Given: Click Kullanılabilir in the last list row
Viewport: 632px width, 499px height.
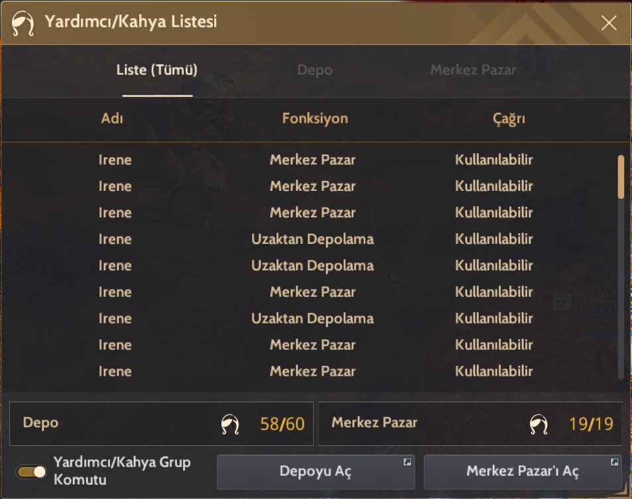Looking at the screenshot, I should [x=494, y=371].
